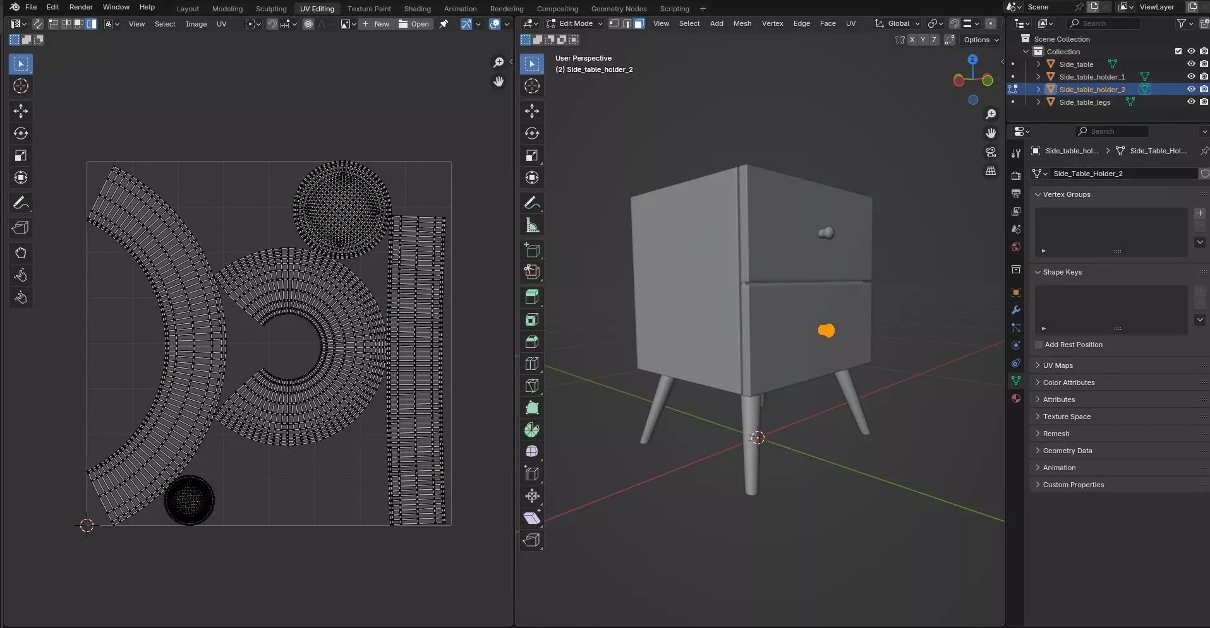Select the Spin tool
Screen dimensions: 1210x628
tap(532, 430)
